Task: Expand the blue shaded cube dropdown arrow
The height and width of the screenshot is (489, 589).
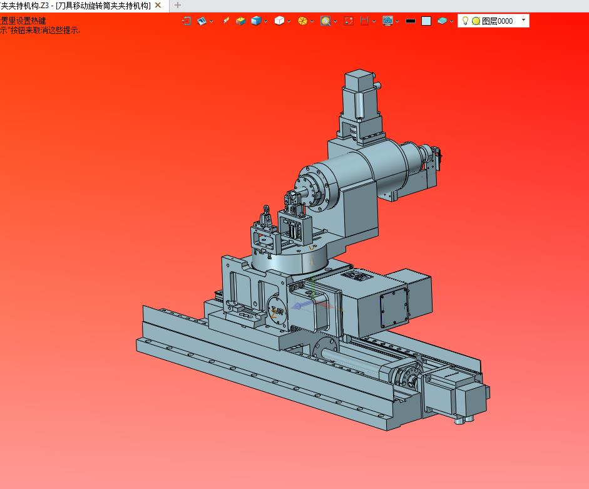Action: click(266, 21)
